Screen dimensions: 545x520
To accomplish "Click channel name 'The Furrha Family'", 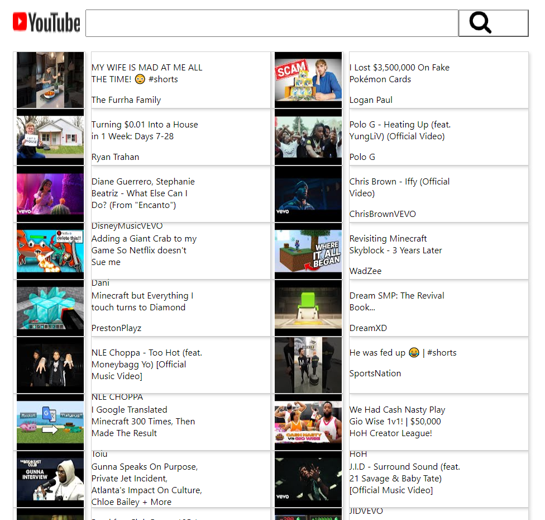I will (x=126, y=100).
